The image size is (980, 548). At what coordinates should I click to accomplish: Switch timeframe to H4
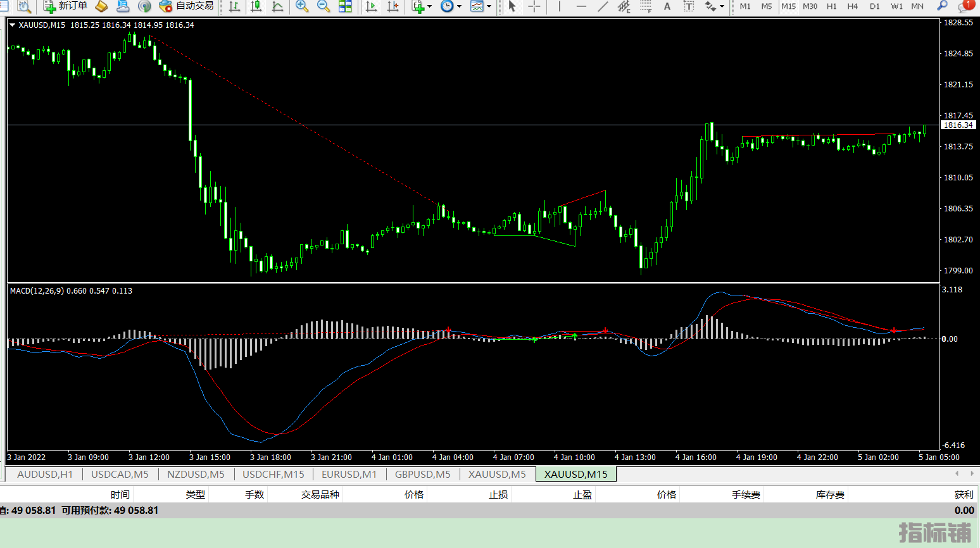(x=853, y=6)
